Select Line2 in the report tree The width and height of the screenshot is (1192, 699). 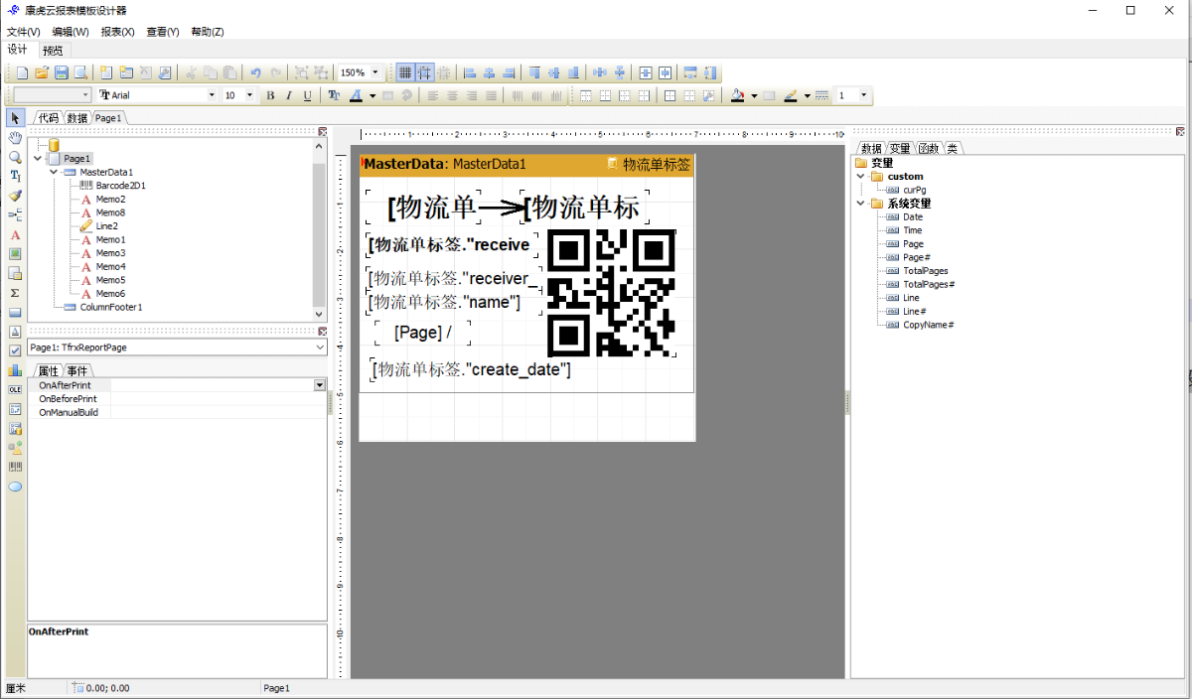coord(106,226)
